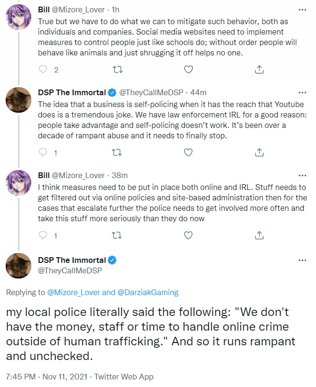Reply to Bill's first tweet
The height and width of the screenshot is (387, 316).
tap(43, 69)
